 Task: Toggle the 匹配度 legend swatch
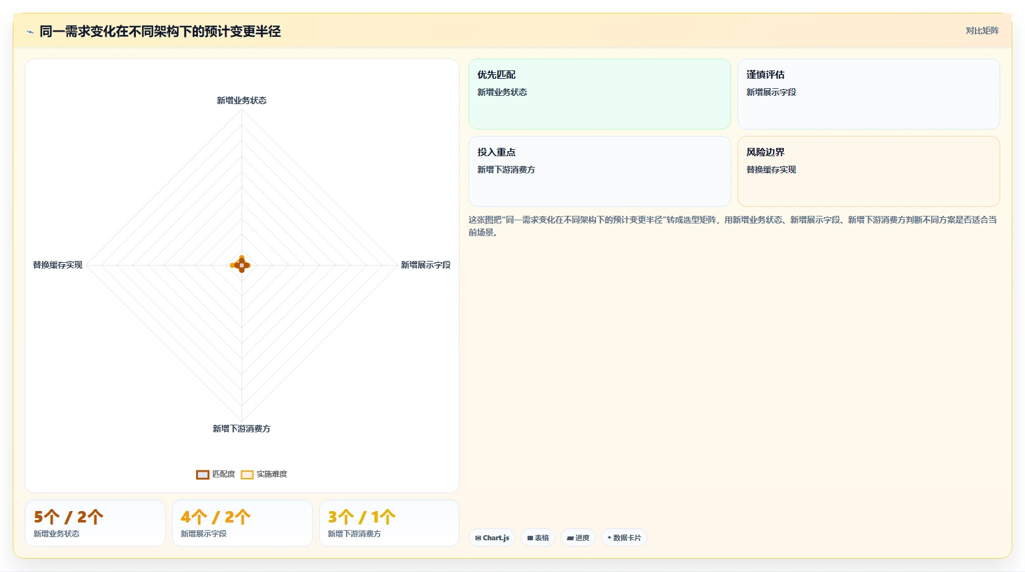pos(202,474)
